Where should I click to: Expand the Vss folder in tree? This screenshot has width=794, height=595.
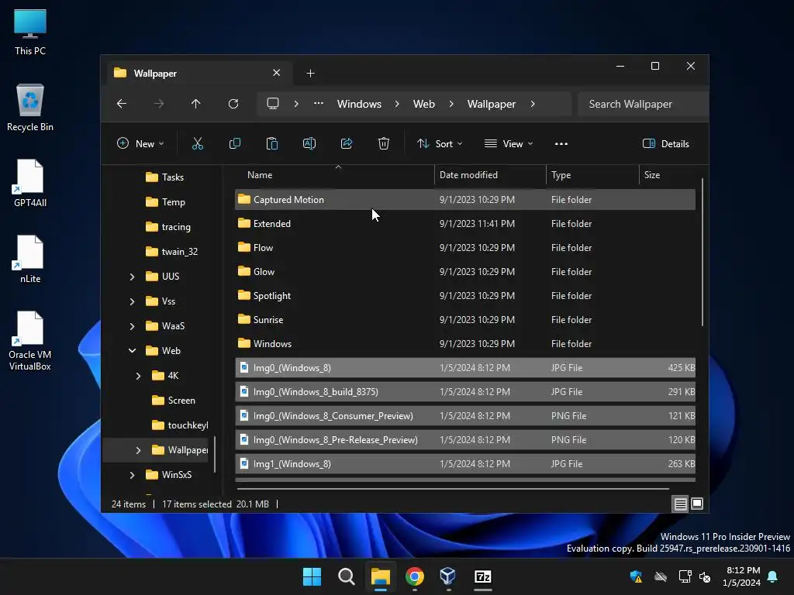point(132,301)
